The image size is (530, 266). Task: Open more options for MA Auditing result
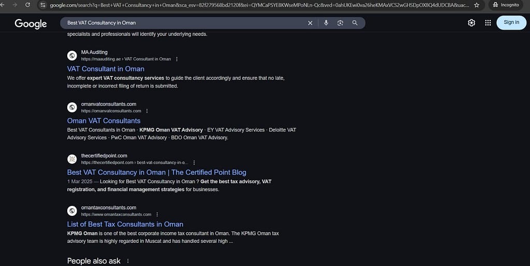coord(176,59)
